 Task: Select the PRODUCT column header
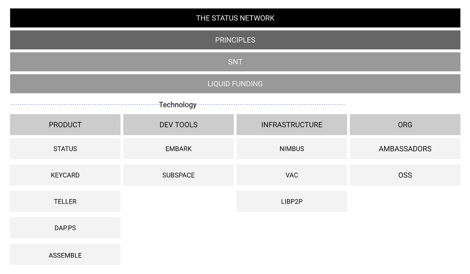pos(65,125)
